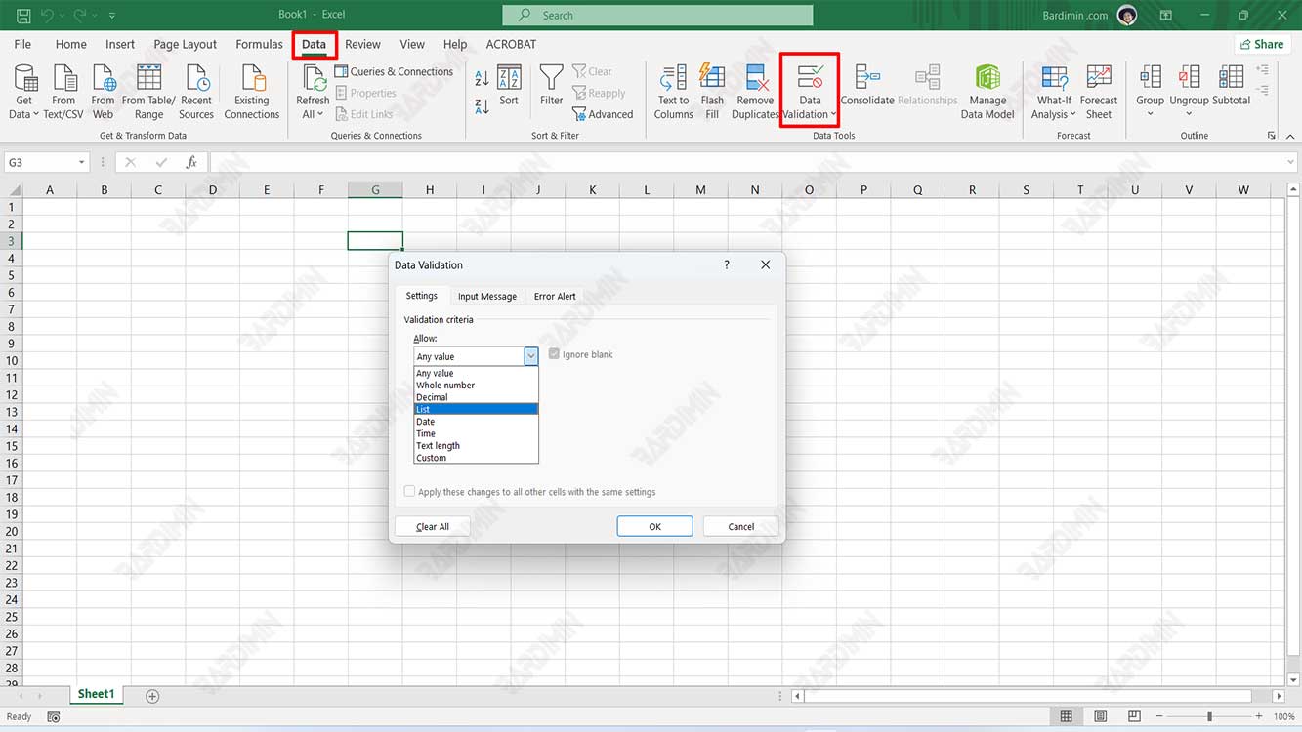Select the Subtotal tool
The height and width of the screenshot is (732, 1302).
coord(1231,90)
